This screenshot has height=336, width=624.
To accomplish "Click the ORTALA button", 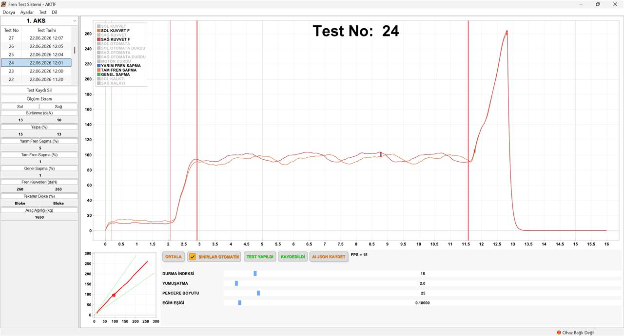I will tap(174, 257).
